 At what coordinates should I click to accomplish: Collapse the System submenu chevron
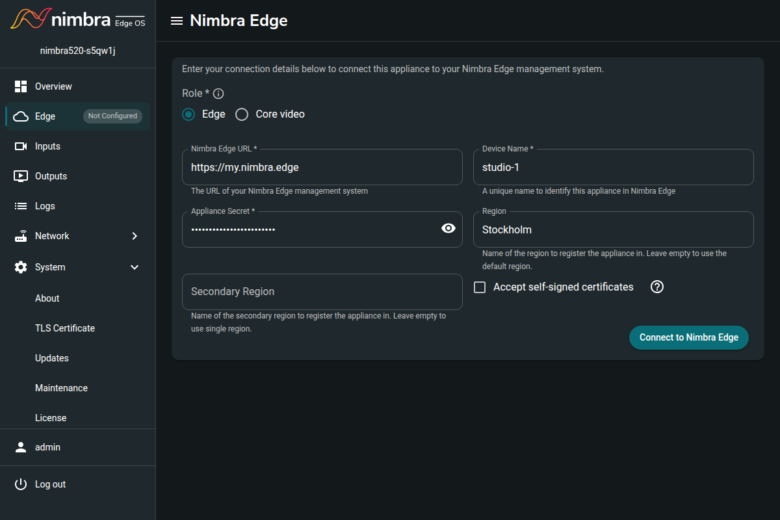(135, 267)
